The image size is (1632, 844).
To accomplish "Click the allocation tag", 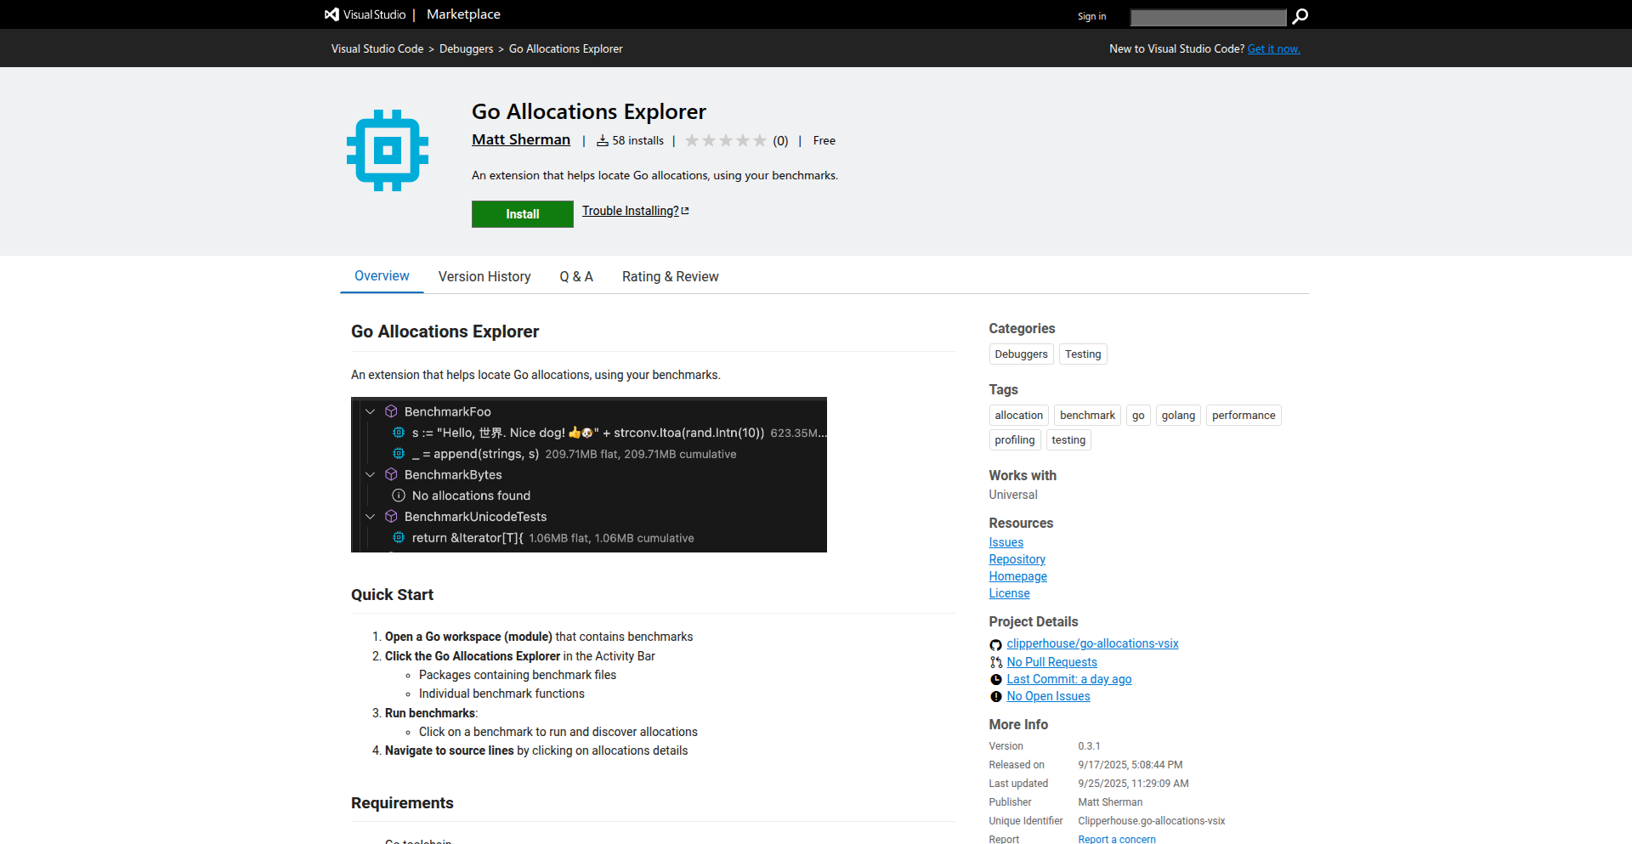I will pyautogui.click(x=1018, y=416).
